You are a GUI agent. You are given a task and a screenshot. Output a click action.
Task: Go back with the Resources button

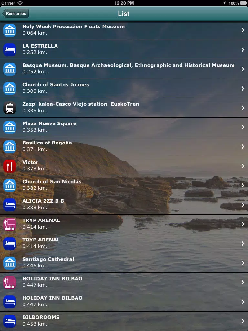(15, 14)
